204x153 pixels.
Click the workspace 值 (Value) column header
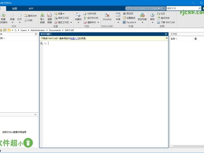(199, 39)
